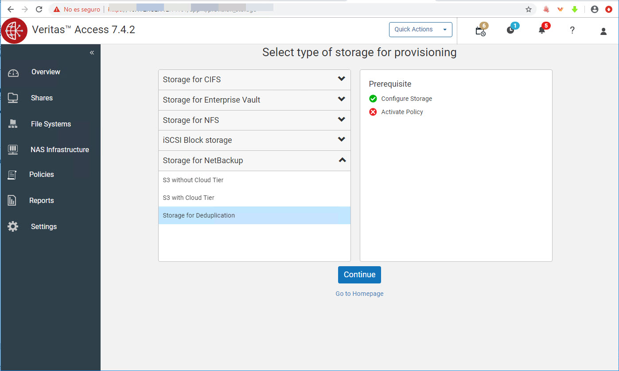
Task: Open help via the question mark icon
Action: point(572,31)
